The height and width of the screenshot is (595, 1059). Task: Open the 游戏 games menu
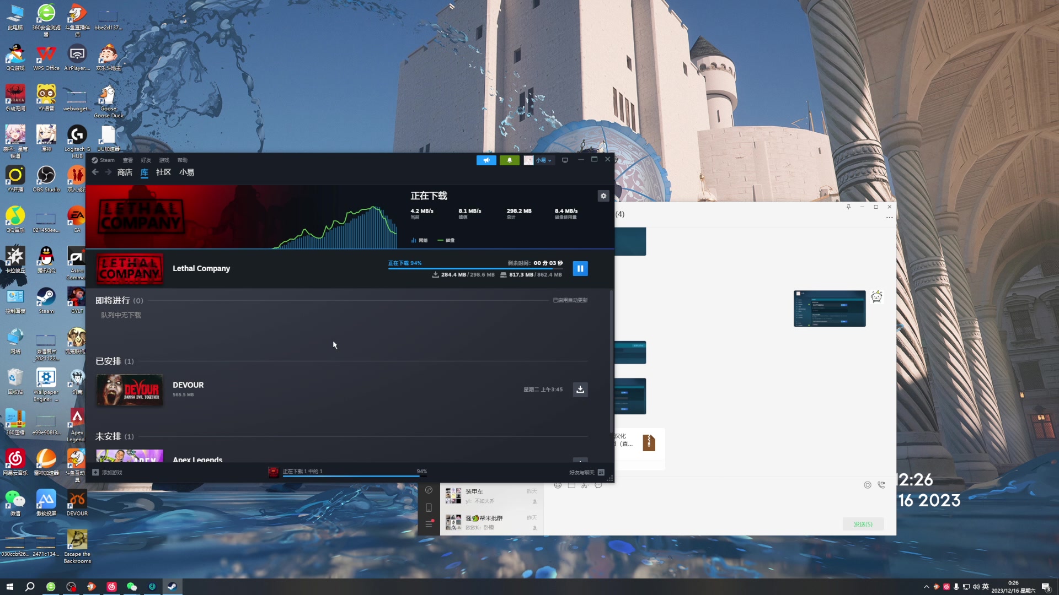[164, 160]
